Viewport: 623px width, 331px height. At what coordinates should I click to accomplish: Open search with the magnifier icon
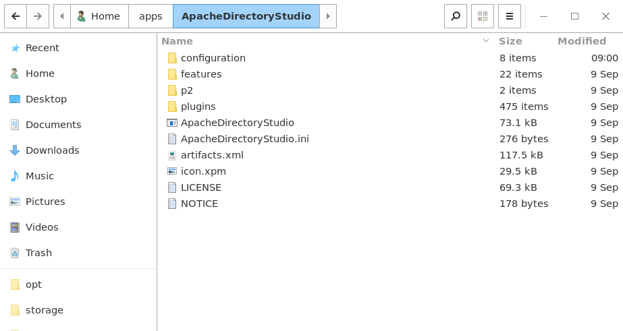456,16
